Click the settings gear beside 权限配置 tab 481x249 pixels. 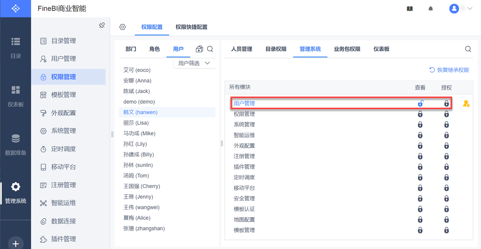(x=122, y=27)
